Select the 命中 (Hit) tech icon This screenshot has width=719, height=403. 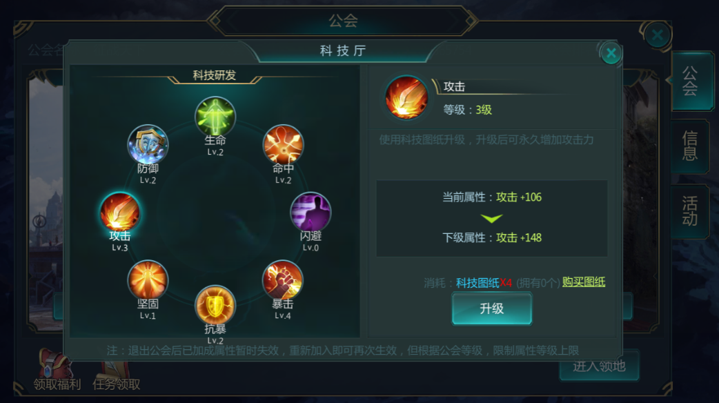[283, 145]
